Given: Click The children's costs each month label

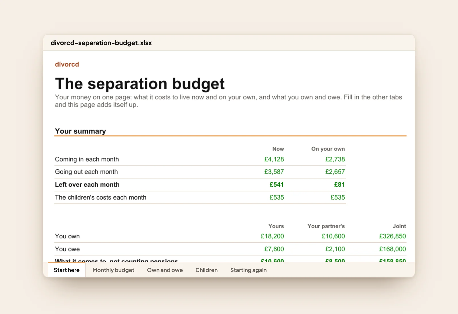Looking at the screenshot, I should (101, 198).
